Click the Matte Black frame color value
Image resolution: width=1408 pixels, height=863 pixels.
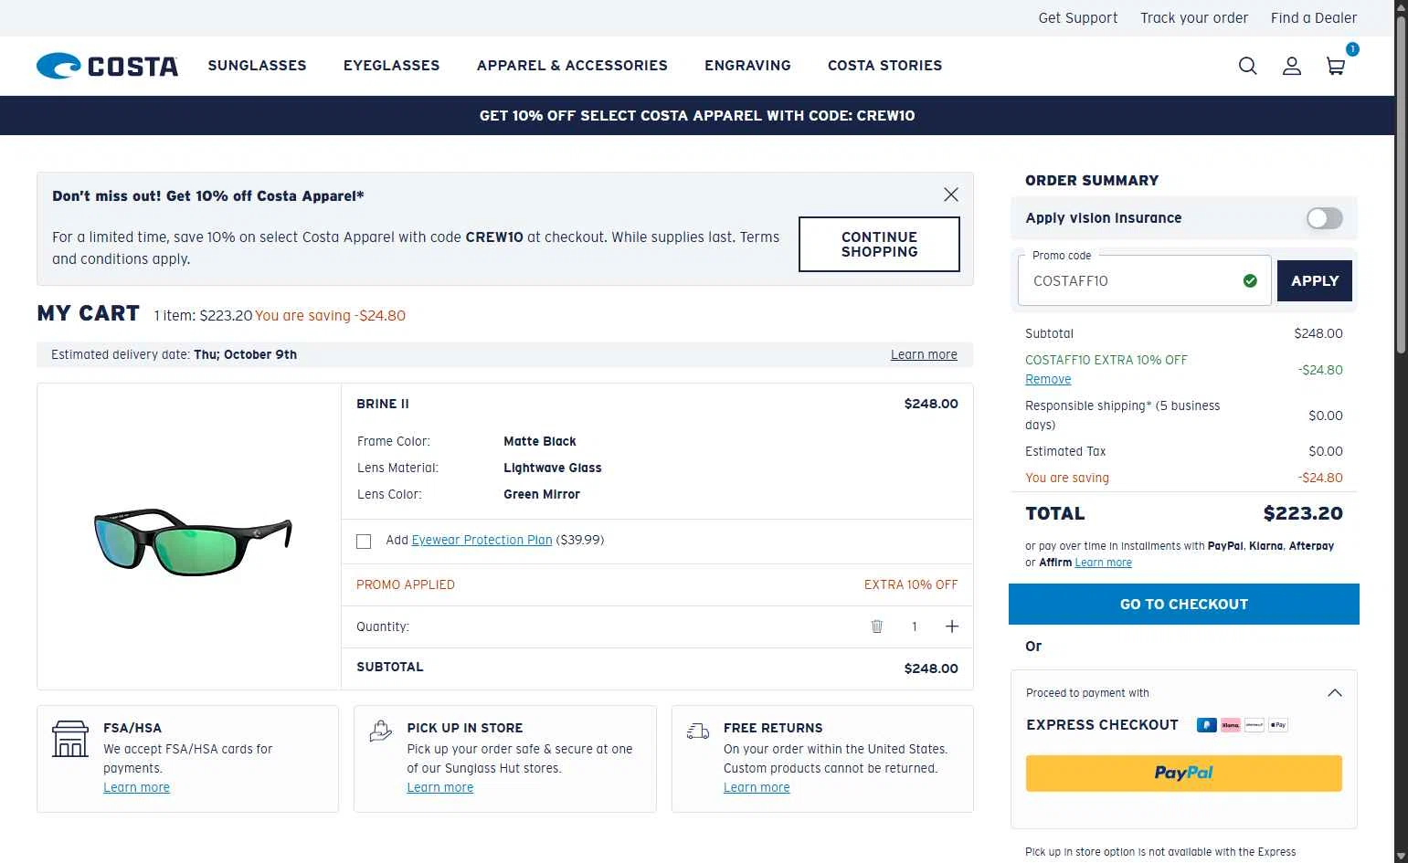[x=540, y=441]
